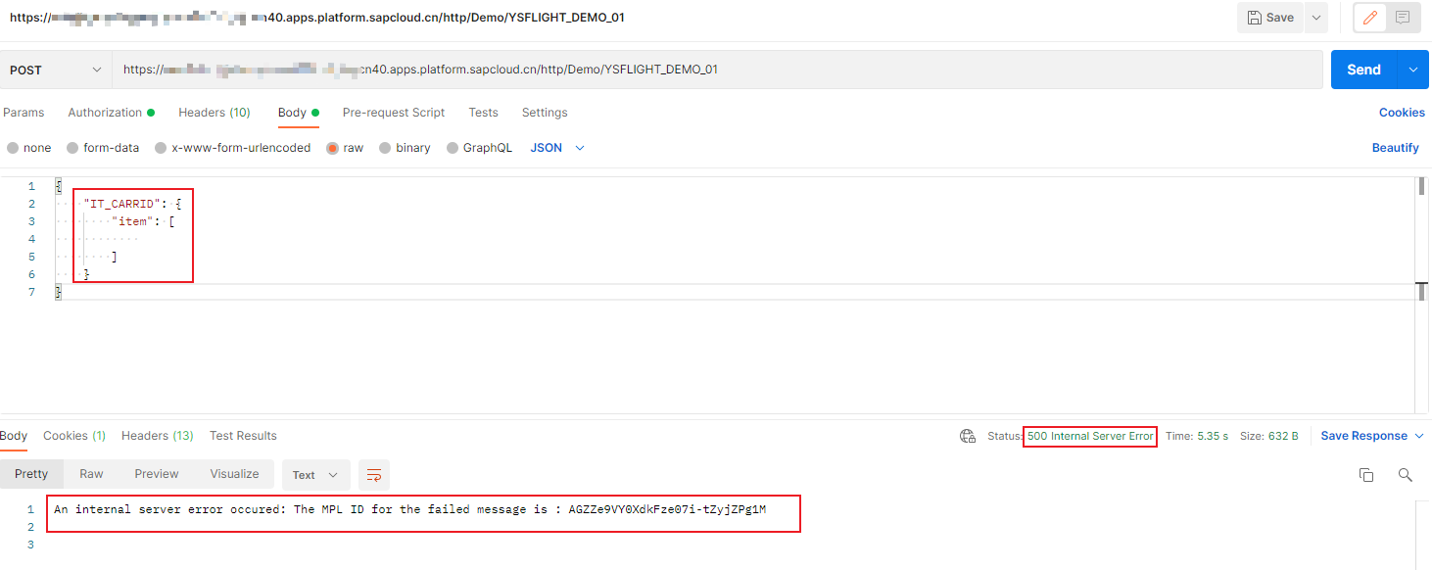Click the request URL input field
Image resolution: width=1432 pixels, height=570 pixels.
(715, 70)
